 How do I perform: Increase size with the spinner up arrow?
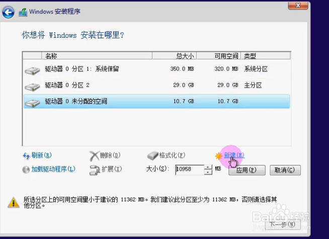(x=208, y=167)
